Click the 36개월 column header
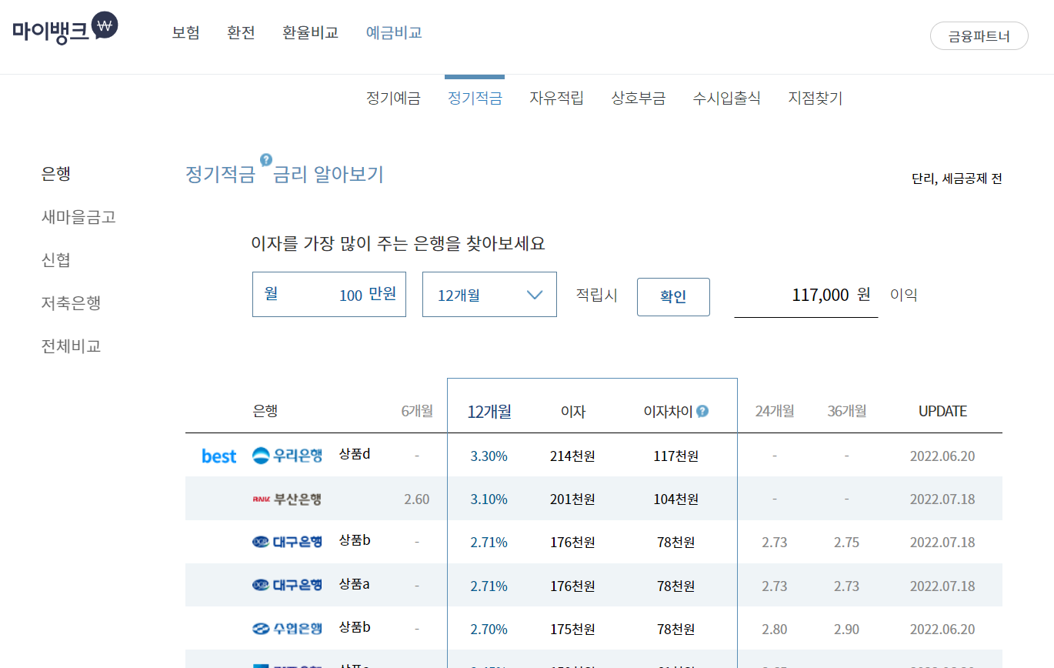 pos(846,411)
